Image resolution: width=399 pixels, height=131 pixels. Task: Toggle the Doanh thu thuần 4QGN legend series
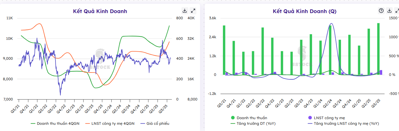[55, 124]
